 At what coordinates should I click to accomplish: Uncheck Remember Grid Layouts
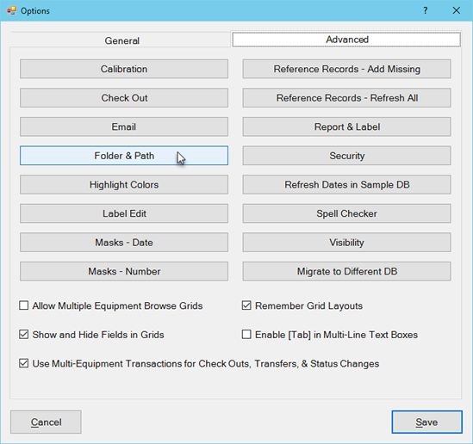246,305
